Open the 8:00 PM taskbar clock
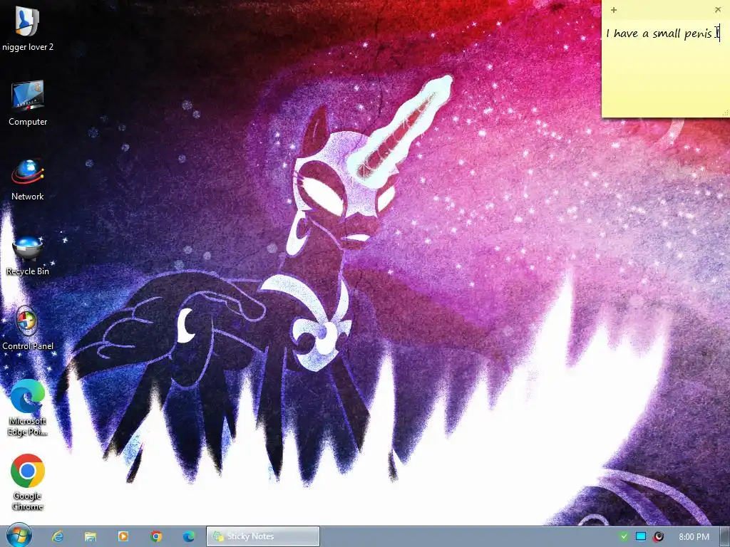This screenshot has height=547, width=730. point(694,537)
